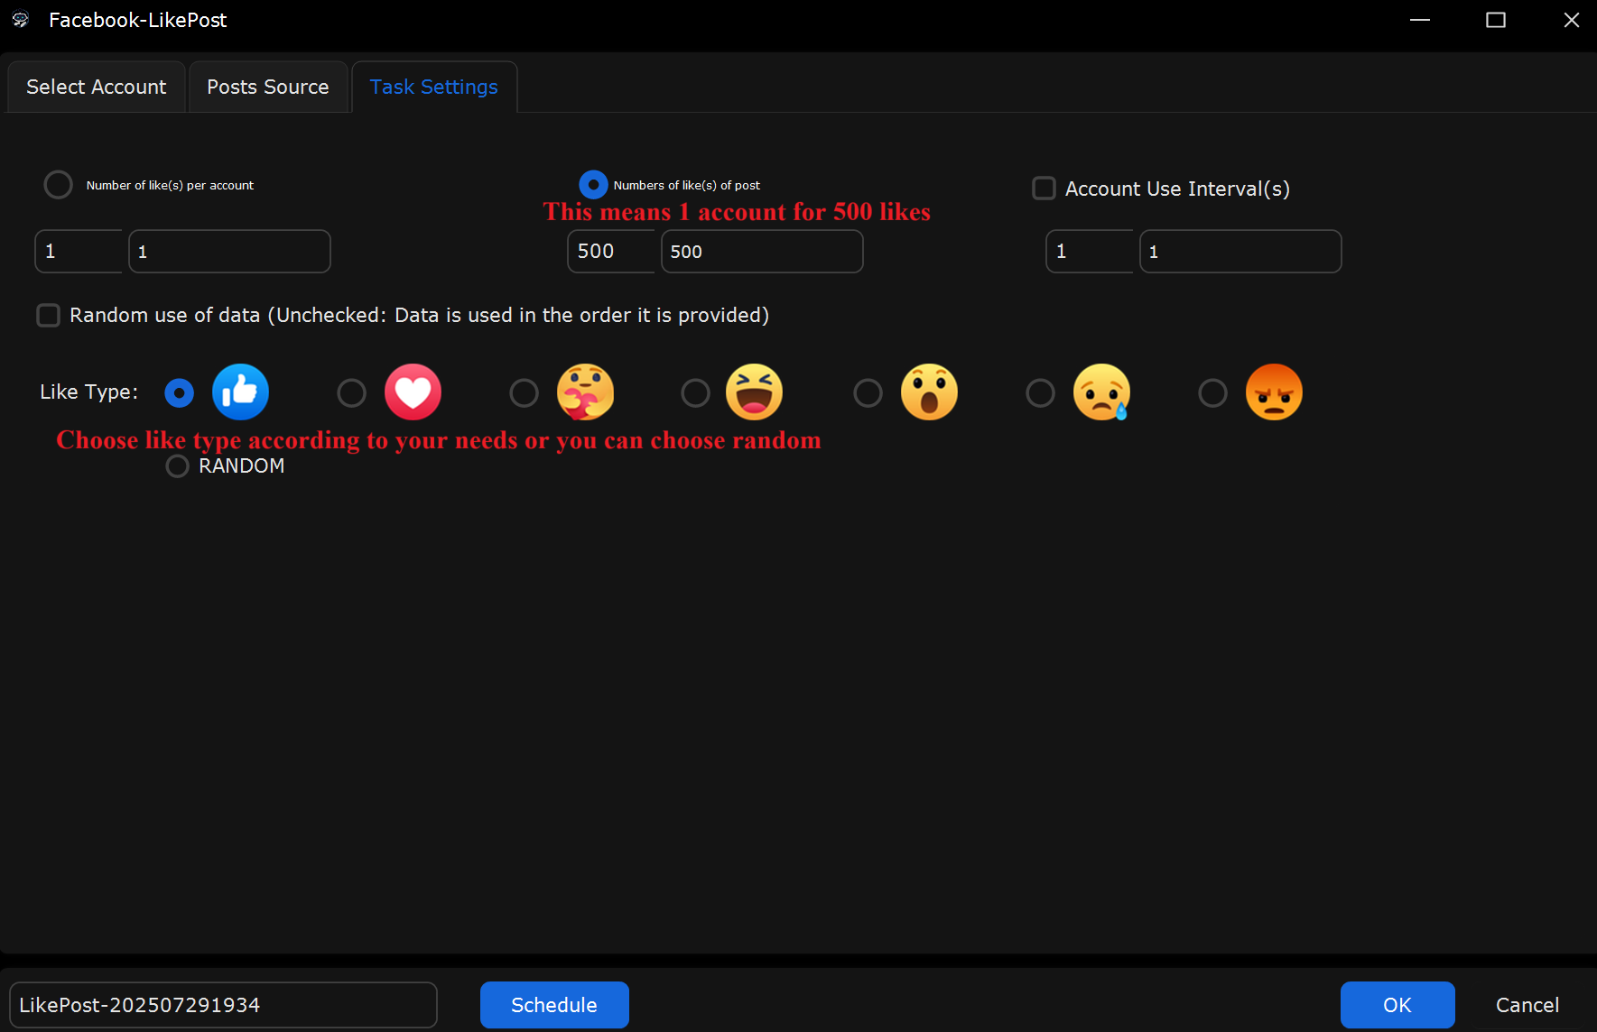Select the Angry reaction radio button

(x=1212, y=392)
